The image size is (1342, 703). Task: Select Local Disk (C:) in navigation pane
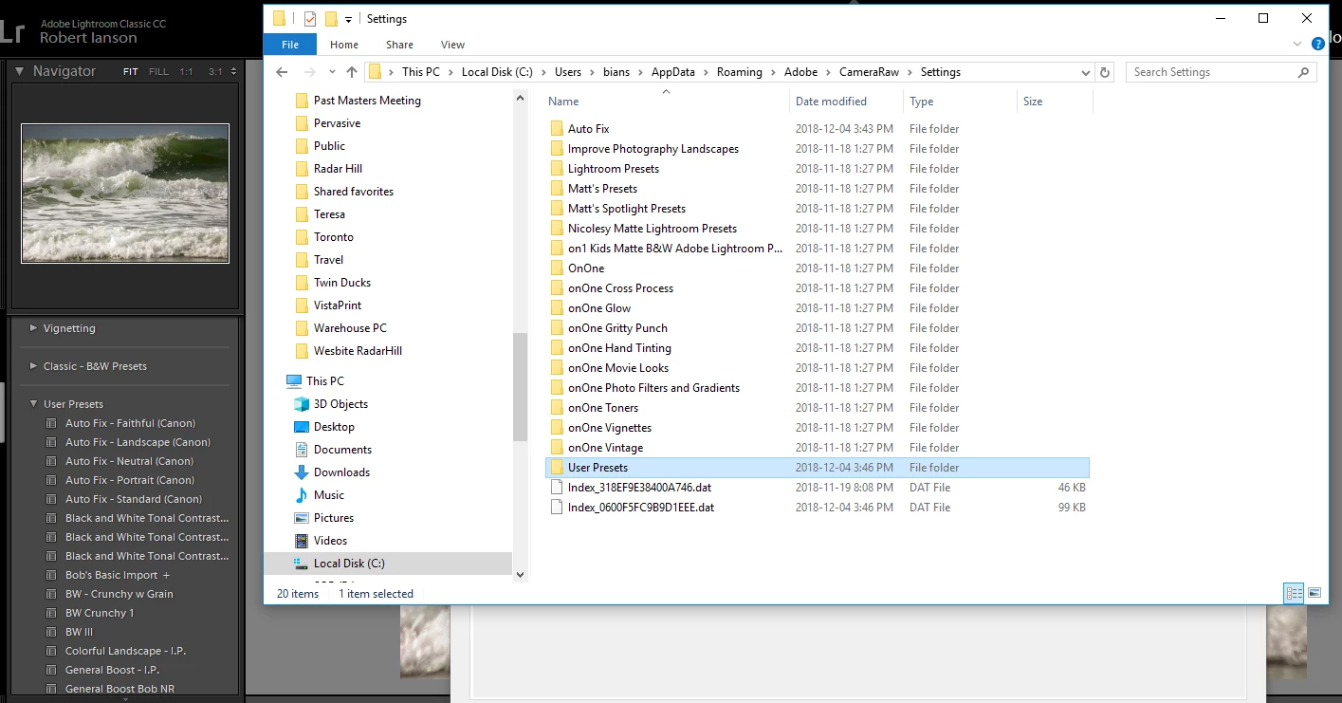tap(388, 564)
